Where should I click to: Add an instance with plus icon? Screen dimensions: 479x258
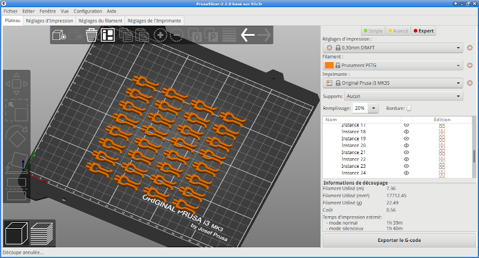160,35
